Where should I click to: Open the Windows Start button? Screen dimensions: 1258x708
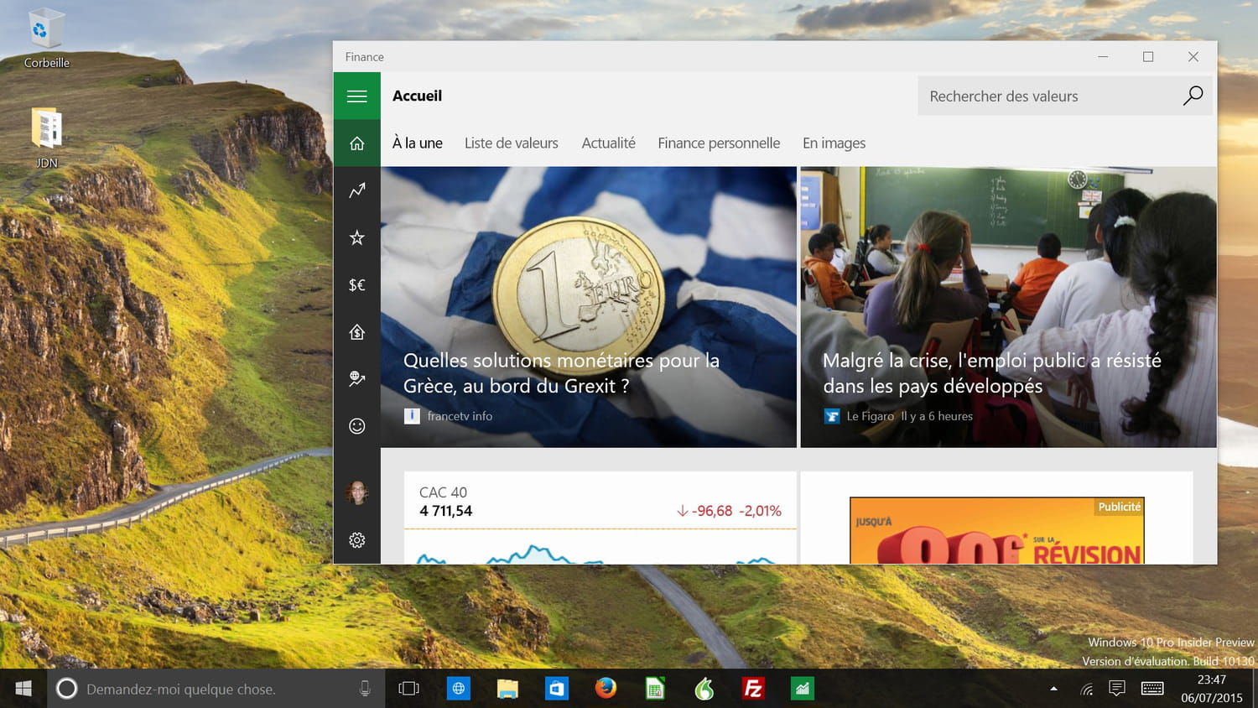point(23,689)
